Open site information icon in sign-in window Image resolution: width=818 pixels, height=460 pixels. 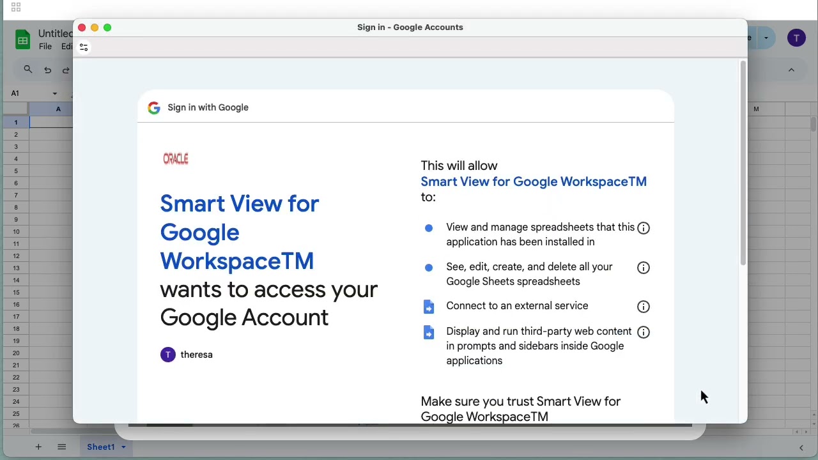[x=84, y=47]
